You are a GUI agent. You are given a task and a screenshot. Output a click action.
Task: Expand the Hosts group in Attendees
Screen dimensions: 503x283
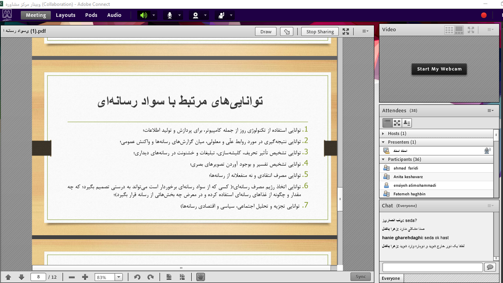pos(383,133)
